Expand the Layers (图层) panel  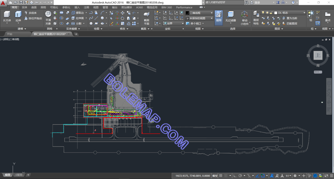[x=278, y=29]
